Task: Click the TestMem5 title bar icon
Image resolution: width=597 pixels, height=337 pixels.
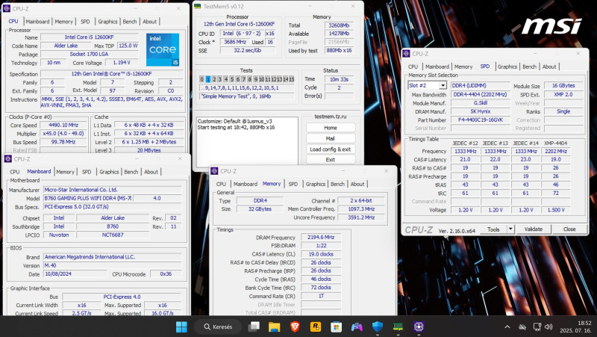Action: pos(198,6)
